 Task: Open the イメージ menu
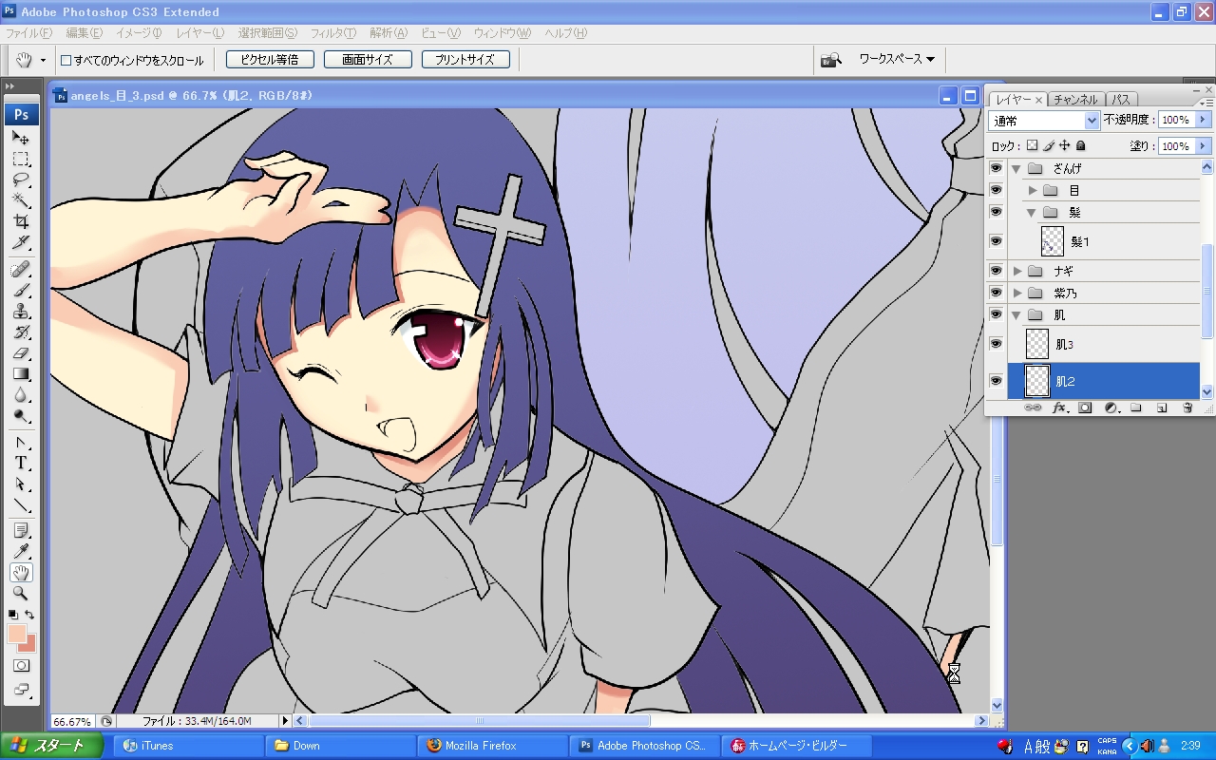[x=139, y=33]
